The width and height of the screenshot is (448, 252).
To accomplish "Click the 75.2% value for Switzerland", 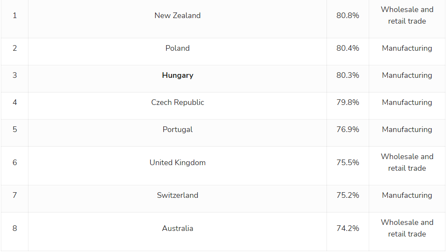I will [348, 195].
